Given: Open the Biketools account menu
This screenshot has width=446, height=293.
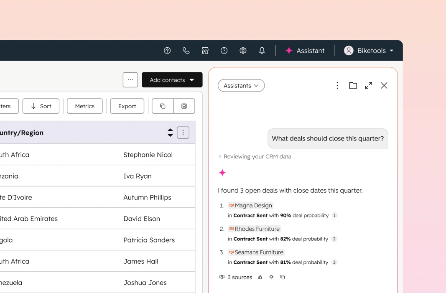Looking at the screenshot, I should tap(369, 51).
